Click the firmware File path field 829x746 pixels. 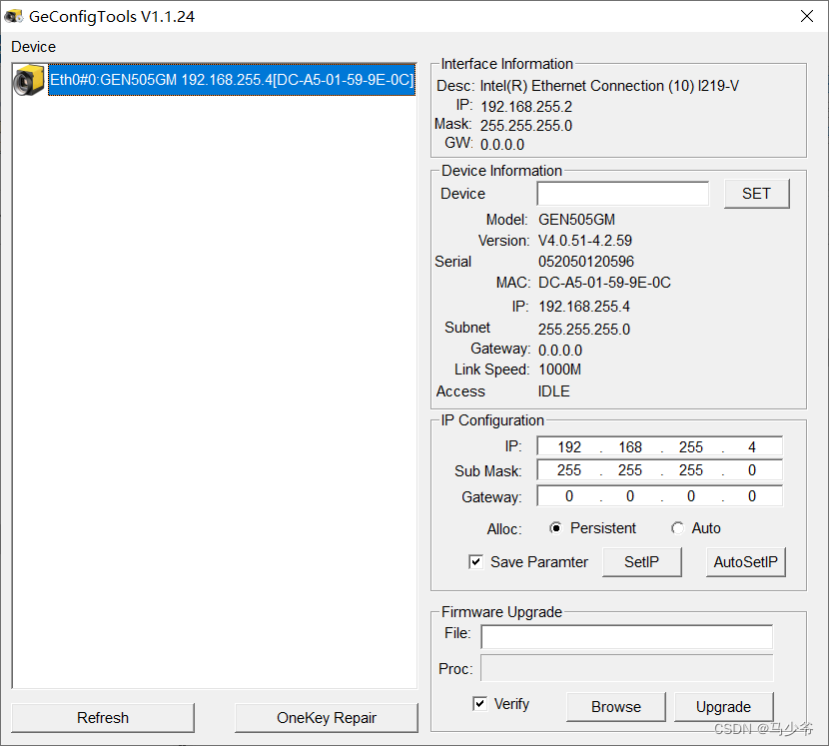point(626,637)
